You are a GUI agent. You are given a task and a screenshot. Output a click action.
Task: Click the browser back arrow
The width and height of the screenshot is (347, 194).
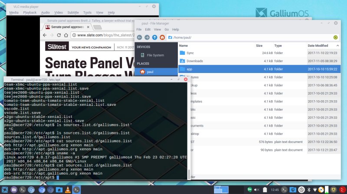pyautogui.click(x=45, y=35)
